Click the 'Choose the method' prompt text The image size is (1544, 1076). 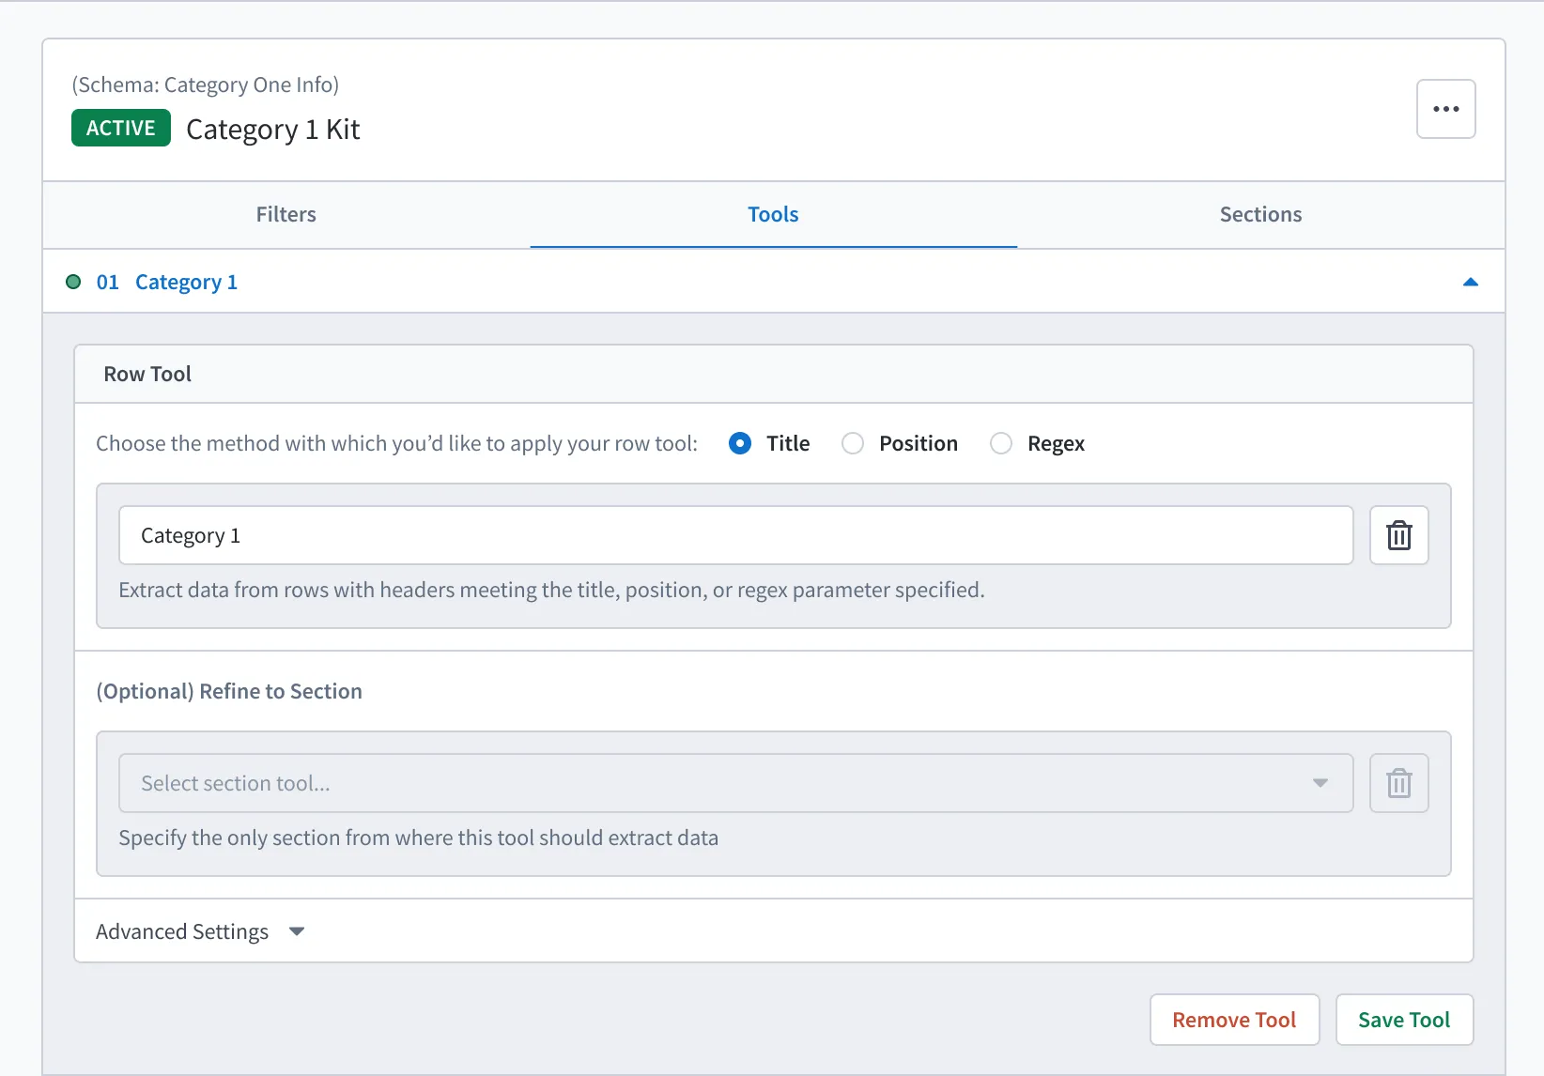pyautogui.click(x=396, y=443)
